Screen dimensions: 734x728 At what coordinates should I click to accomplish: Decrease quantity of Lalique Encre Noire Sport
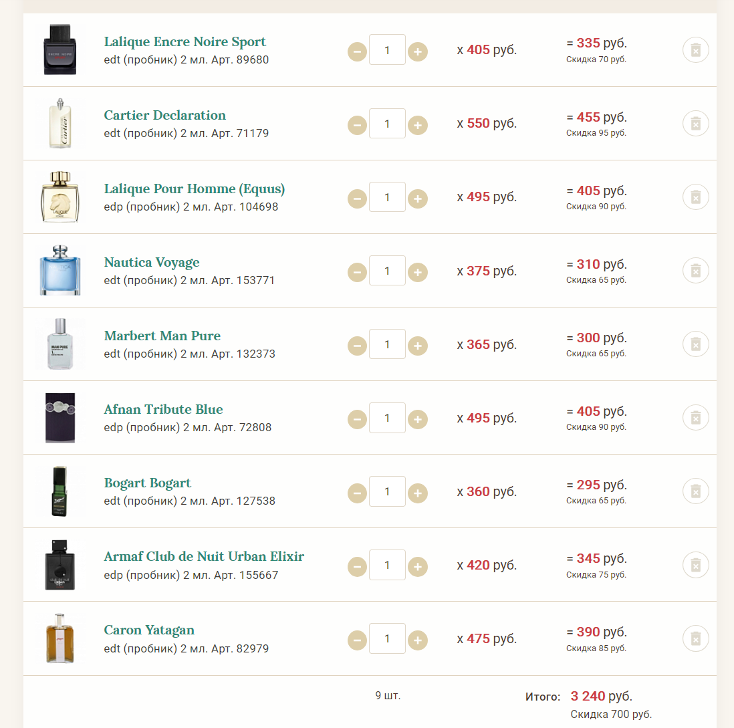pos(357,51)
